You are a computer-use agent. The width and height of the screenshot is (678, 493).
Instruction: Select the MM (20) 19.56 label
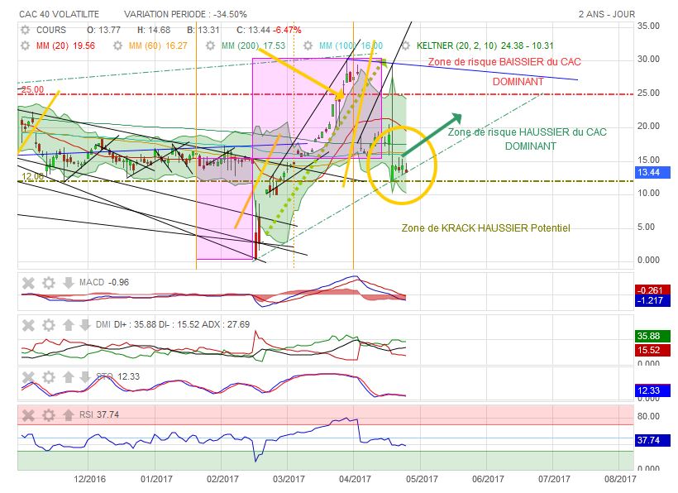point(65,45)
